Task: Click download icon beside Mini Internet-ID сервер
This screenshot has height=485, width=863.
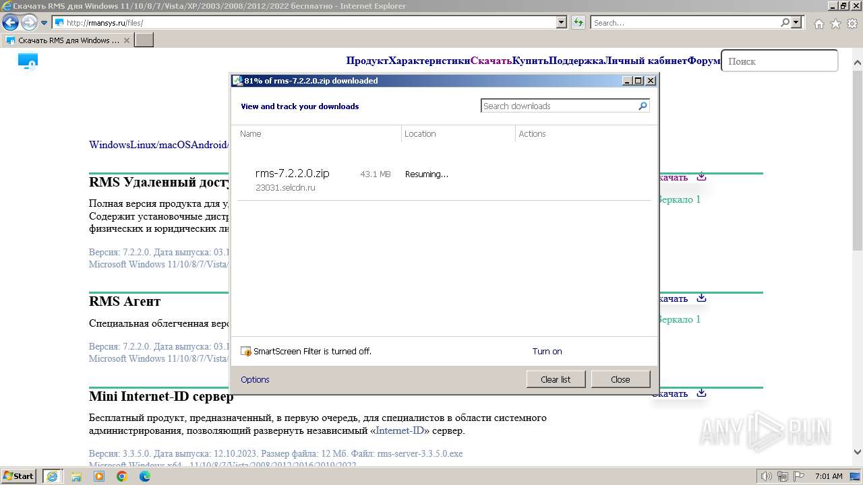Action: [701, 393]
